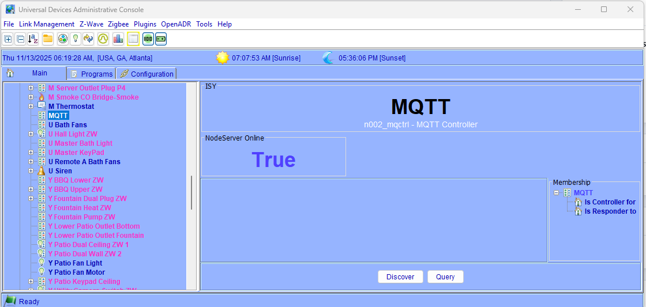
Task: Click the Collapse All toolbar icon
Action: tap(20, 39)
